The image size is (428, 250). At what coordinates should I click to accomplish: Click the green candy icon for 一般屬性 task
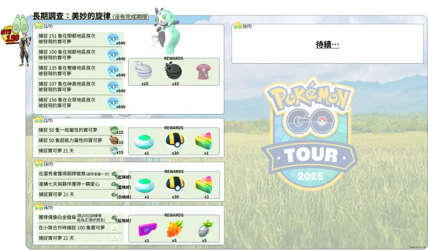click(x=113, y=130)
